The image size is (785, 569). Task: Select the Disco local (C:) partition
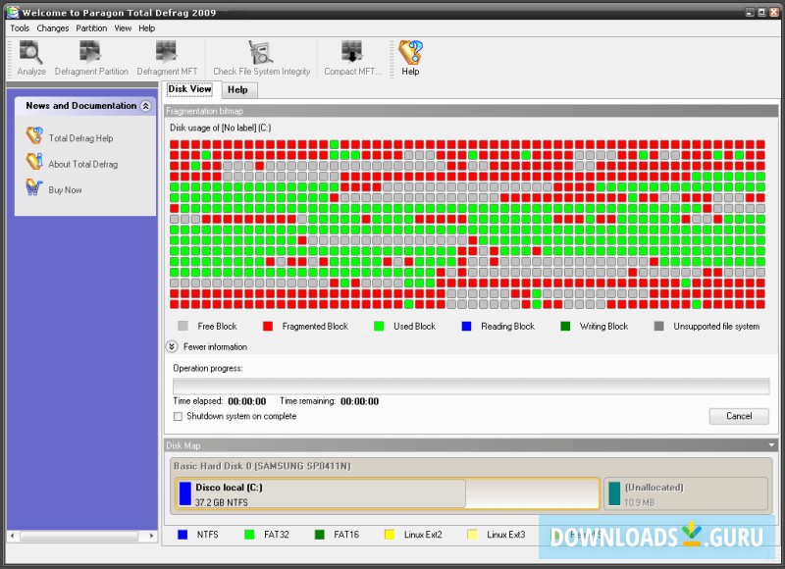[388, 493]
